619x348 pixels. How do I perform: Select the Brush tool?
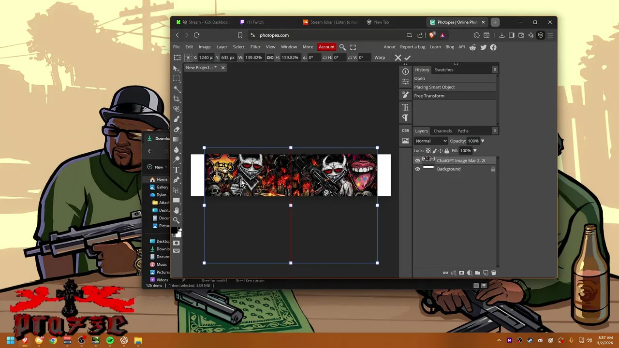[x=177, y=119]
